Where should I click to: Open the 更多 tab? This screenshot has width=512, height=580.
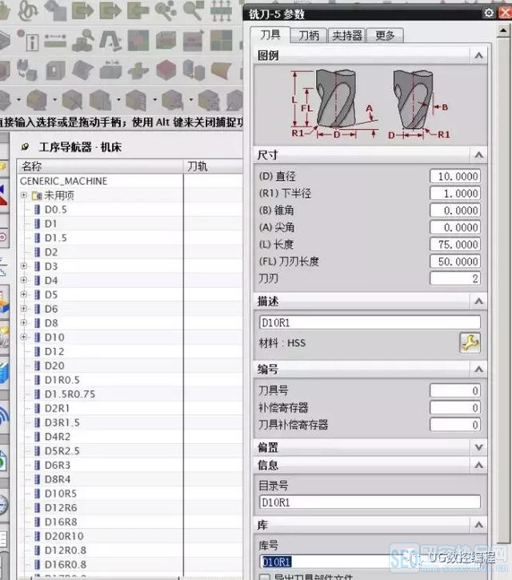point(385,35)
